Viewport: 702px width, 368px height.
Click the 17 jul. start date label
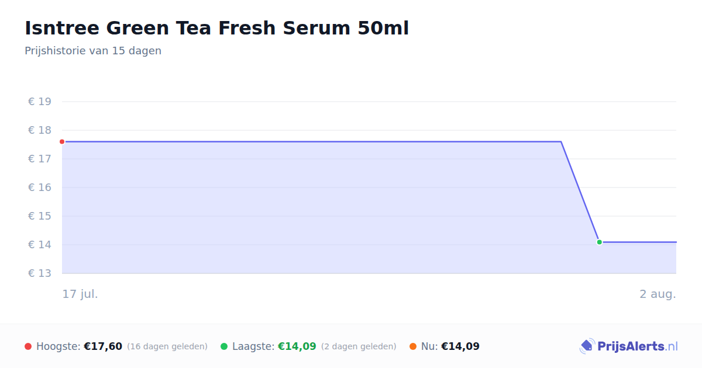tap(80, 294)
